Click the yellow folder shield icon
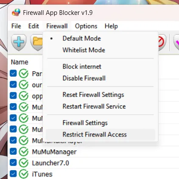 (36, 42)
